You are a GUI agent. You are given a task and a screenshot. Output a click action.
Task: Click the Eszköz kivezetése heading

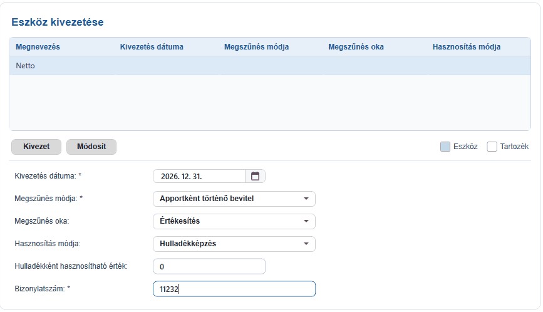point(58,22)
